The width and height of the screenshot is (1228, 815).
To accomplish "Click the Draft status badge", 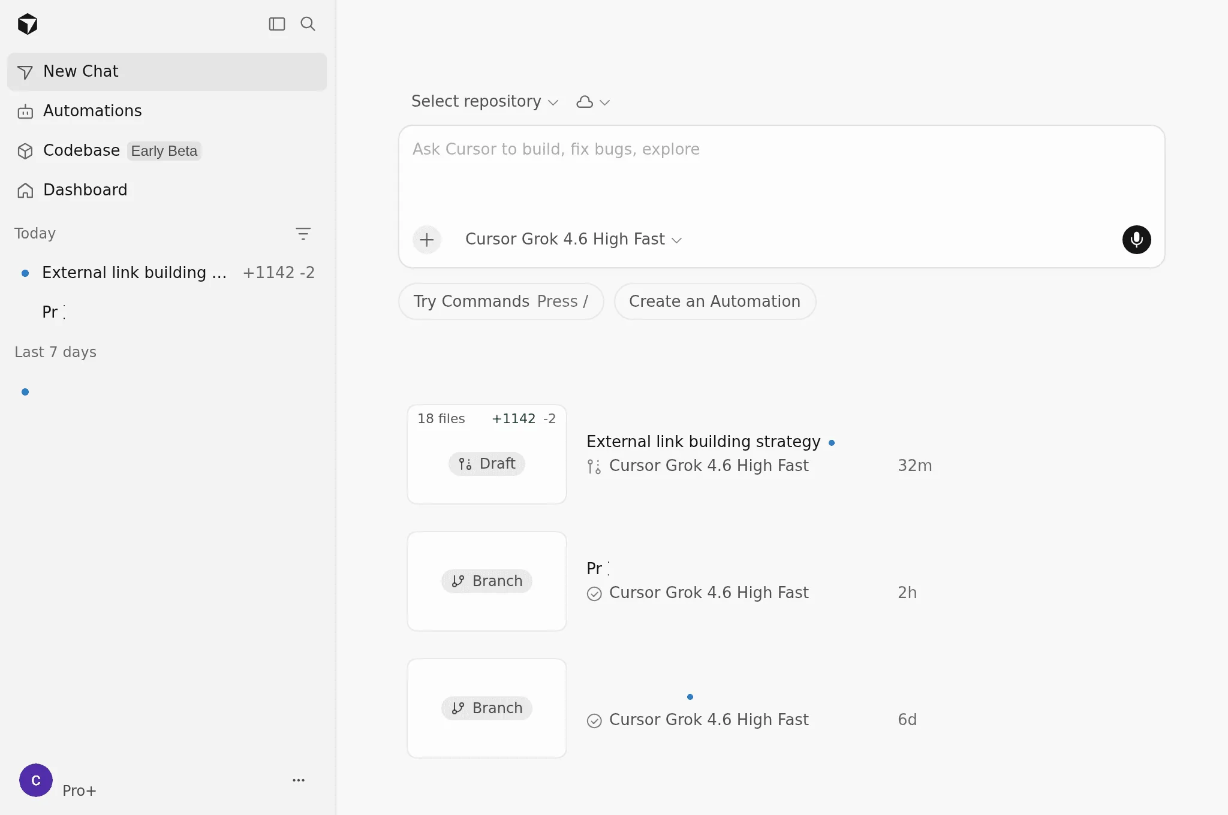I will tap(487, 464).
